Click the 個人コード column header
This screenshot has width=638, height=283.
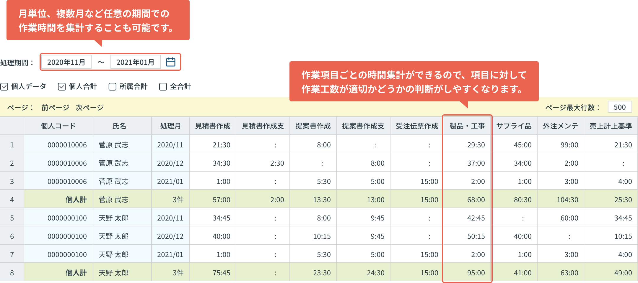(58, 126)
